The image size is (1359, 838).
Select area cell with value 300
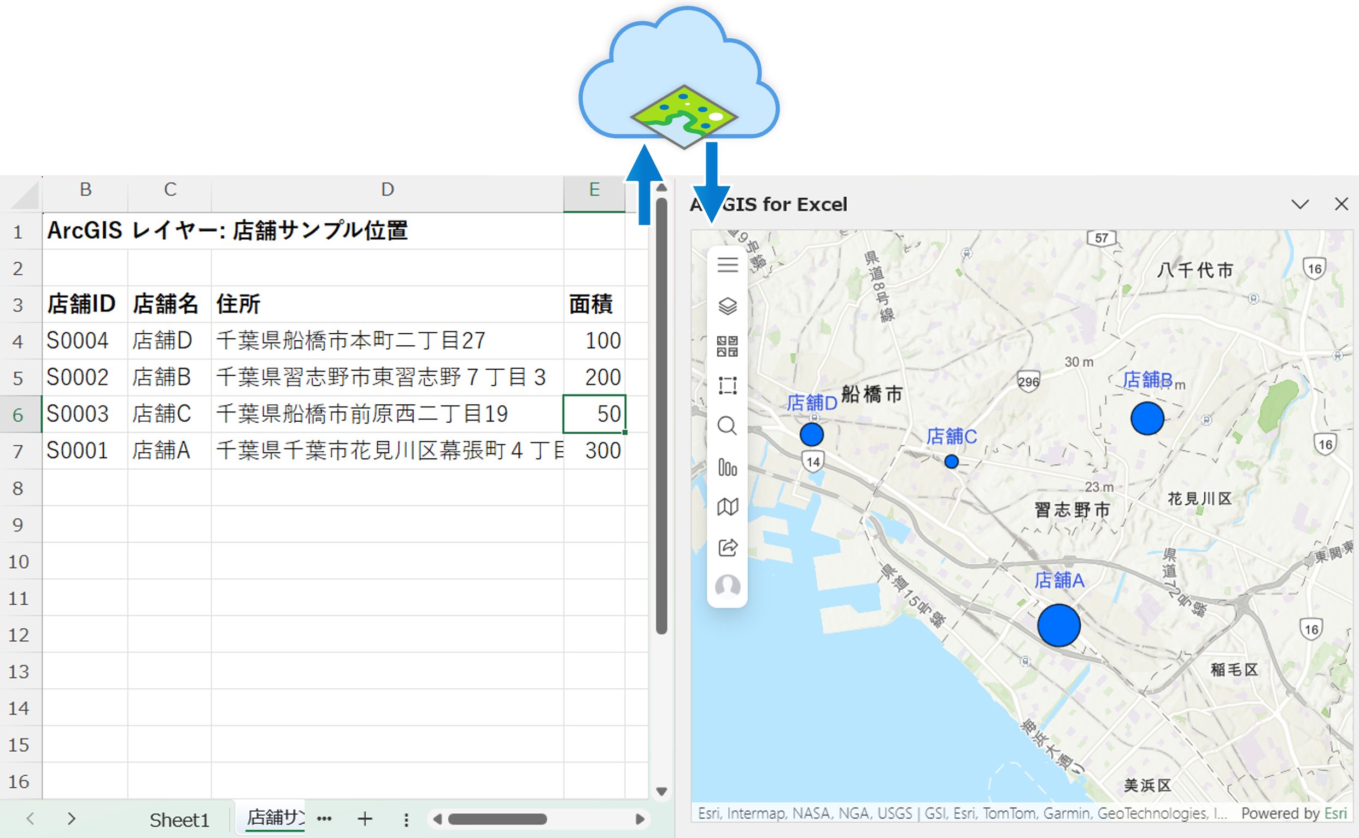pyautogui.click(x=594, y=451)
